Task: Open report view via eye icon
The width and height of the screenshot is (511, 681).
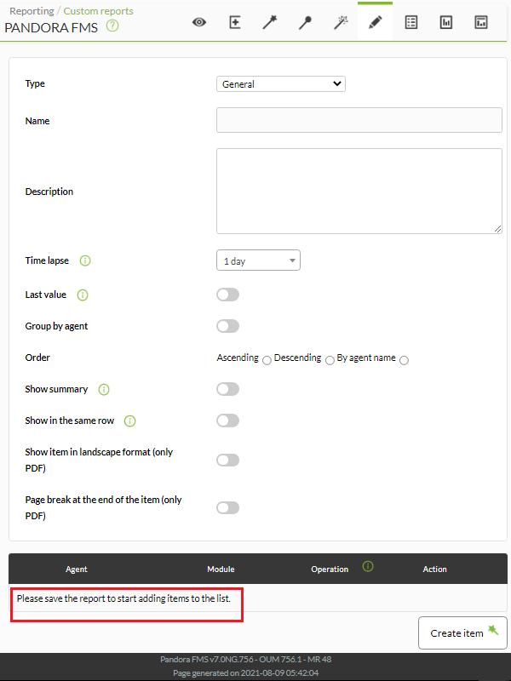Action: tap(199, 22)
